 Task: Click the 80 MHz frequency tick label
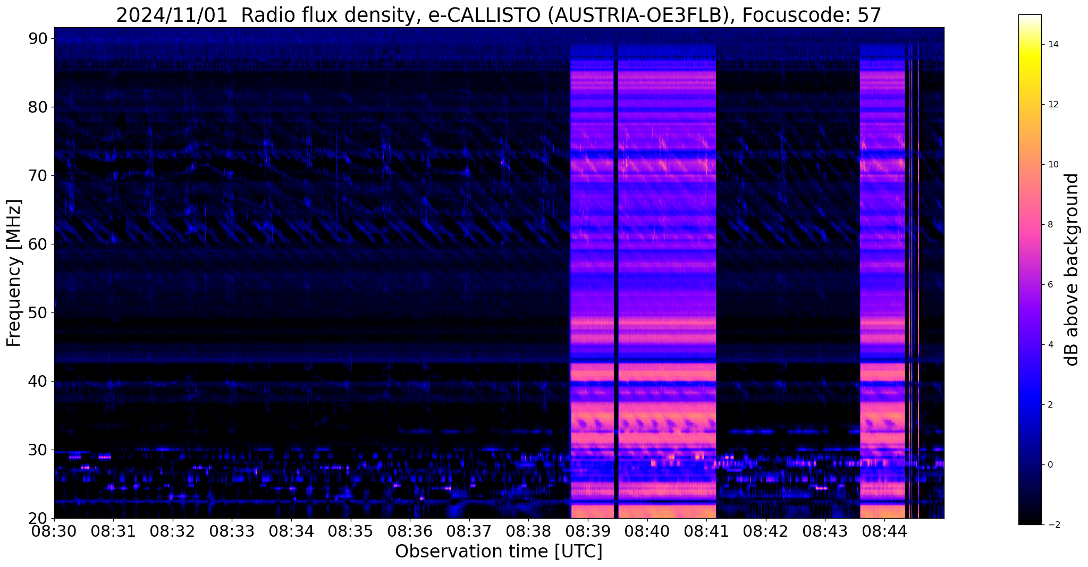(x=38, y=107)
